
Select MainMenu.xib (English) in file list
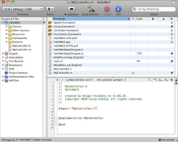[x=68, y=65]
